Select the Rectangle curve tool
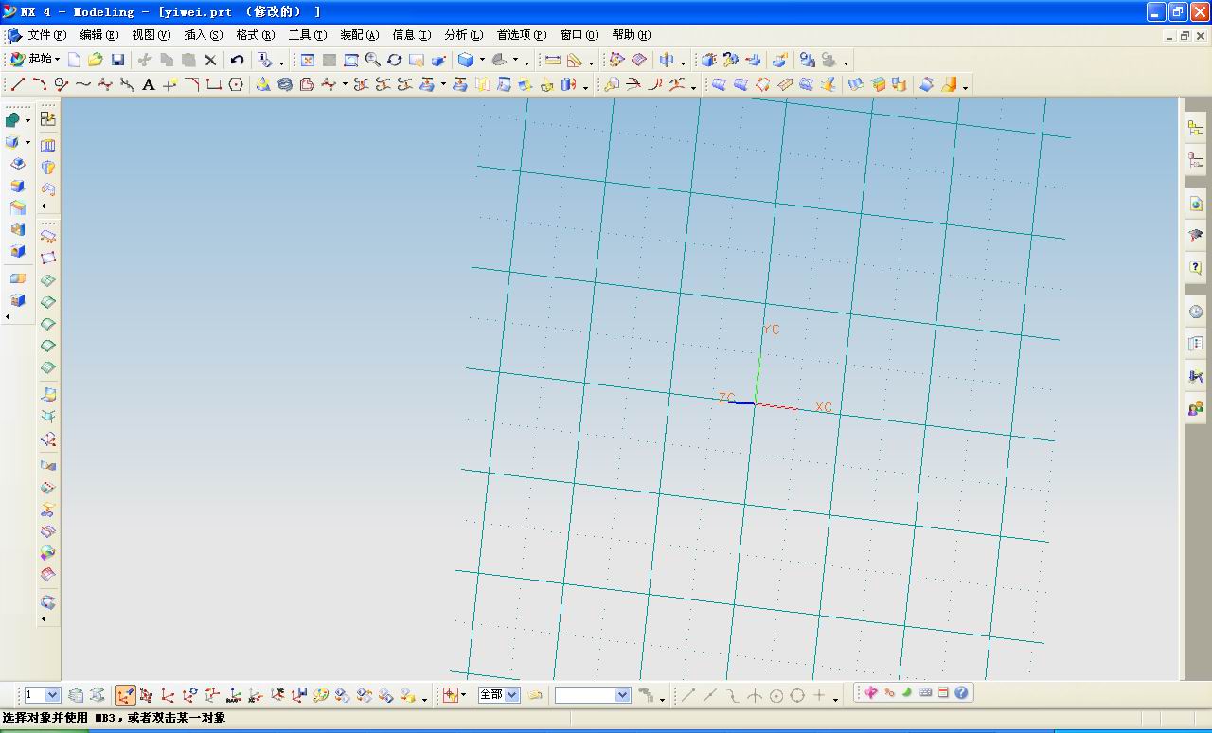The height and width of the screenshot is (733, 1212). 214,84
